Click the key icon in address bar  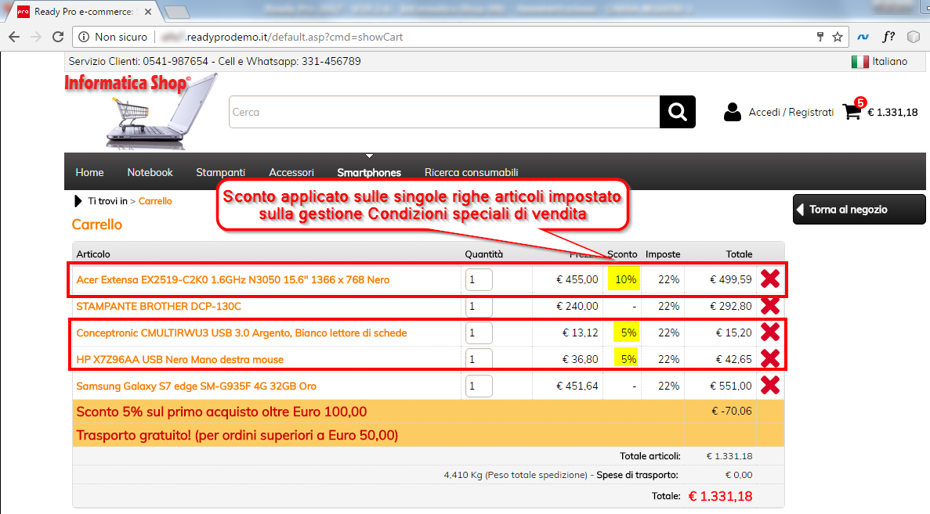[820, 37]
